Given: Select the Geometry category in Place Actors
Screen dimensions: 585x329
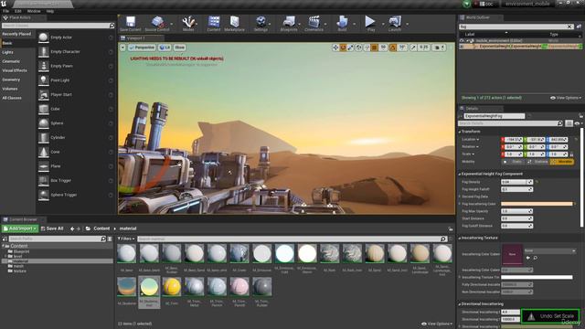Looking at the screenshot, I should click(x=11, y=80).
